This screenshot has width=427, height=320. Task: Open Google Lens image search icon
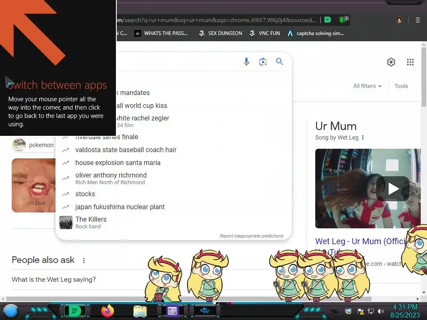[x=263, y=62]
